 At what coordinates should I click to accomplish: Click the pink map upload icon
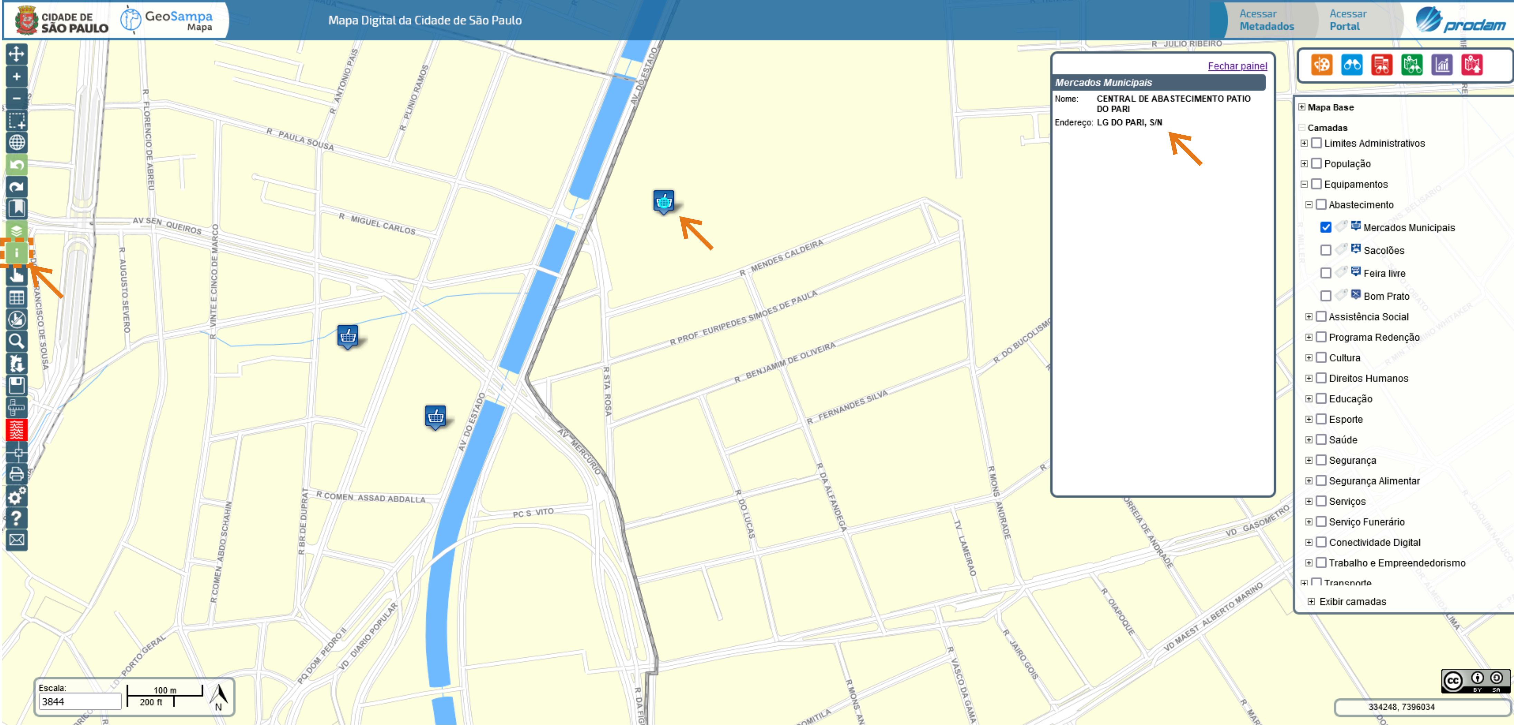coord(1472,65)
